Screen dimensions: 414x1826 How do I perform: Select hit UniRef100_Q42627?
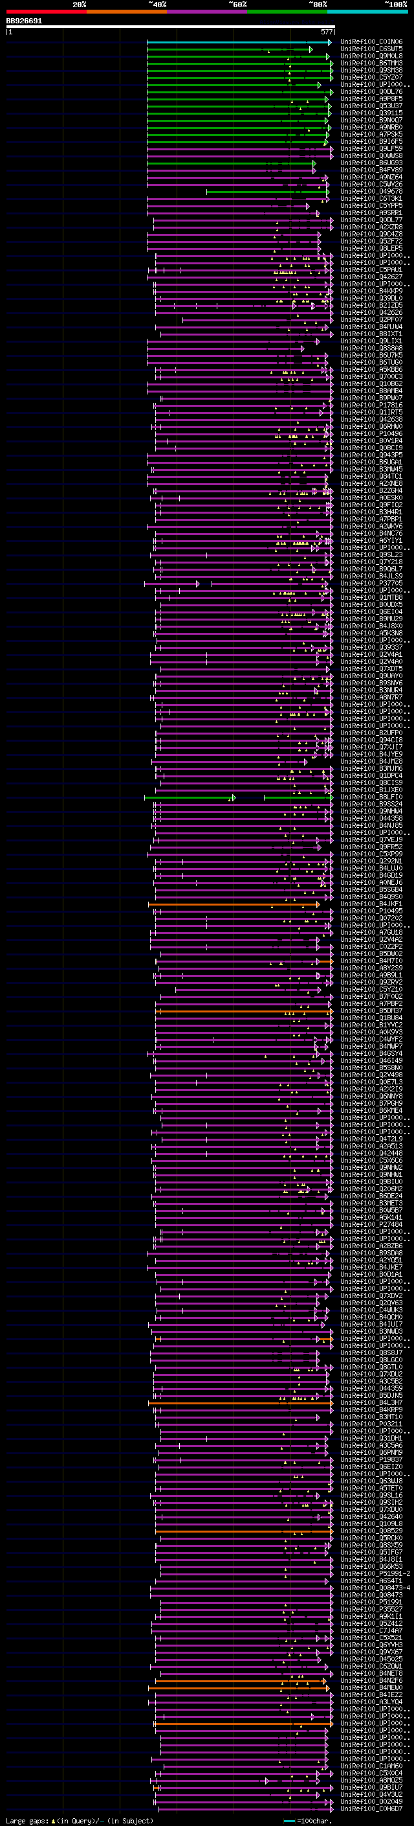point(371,277)
